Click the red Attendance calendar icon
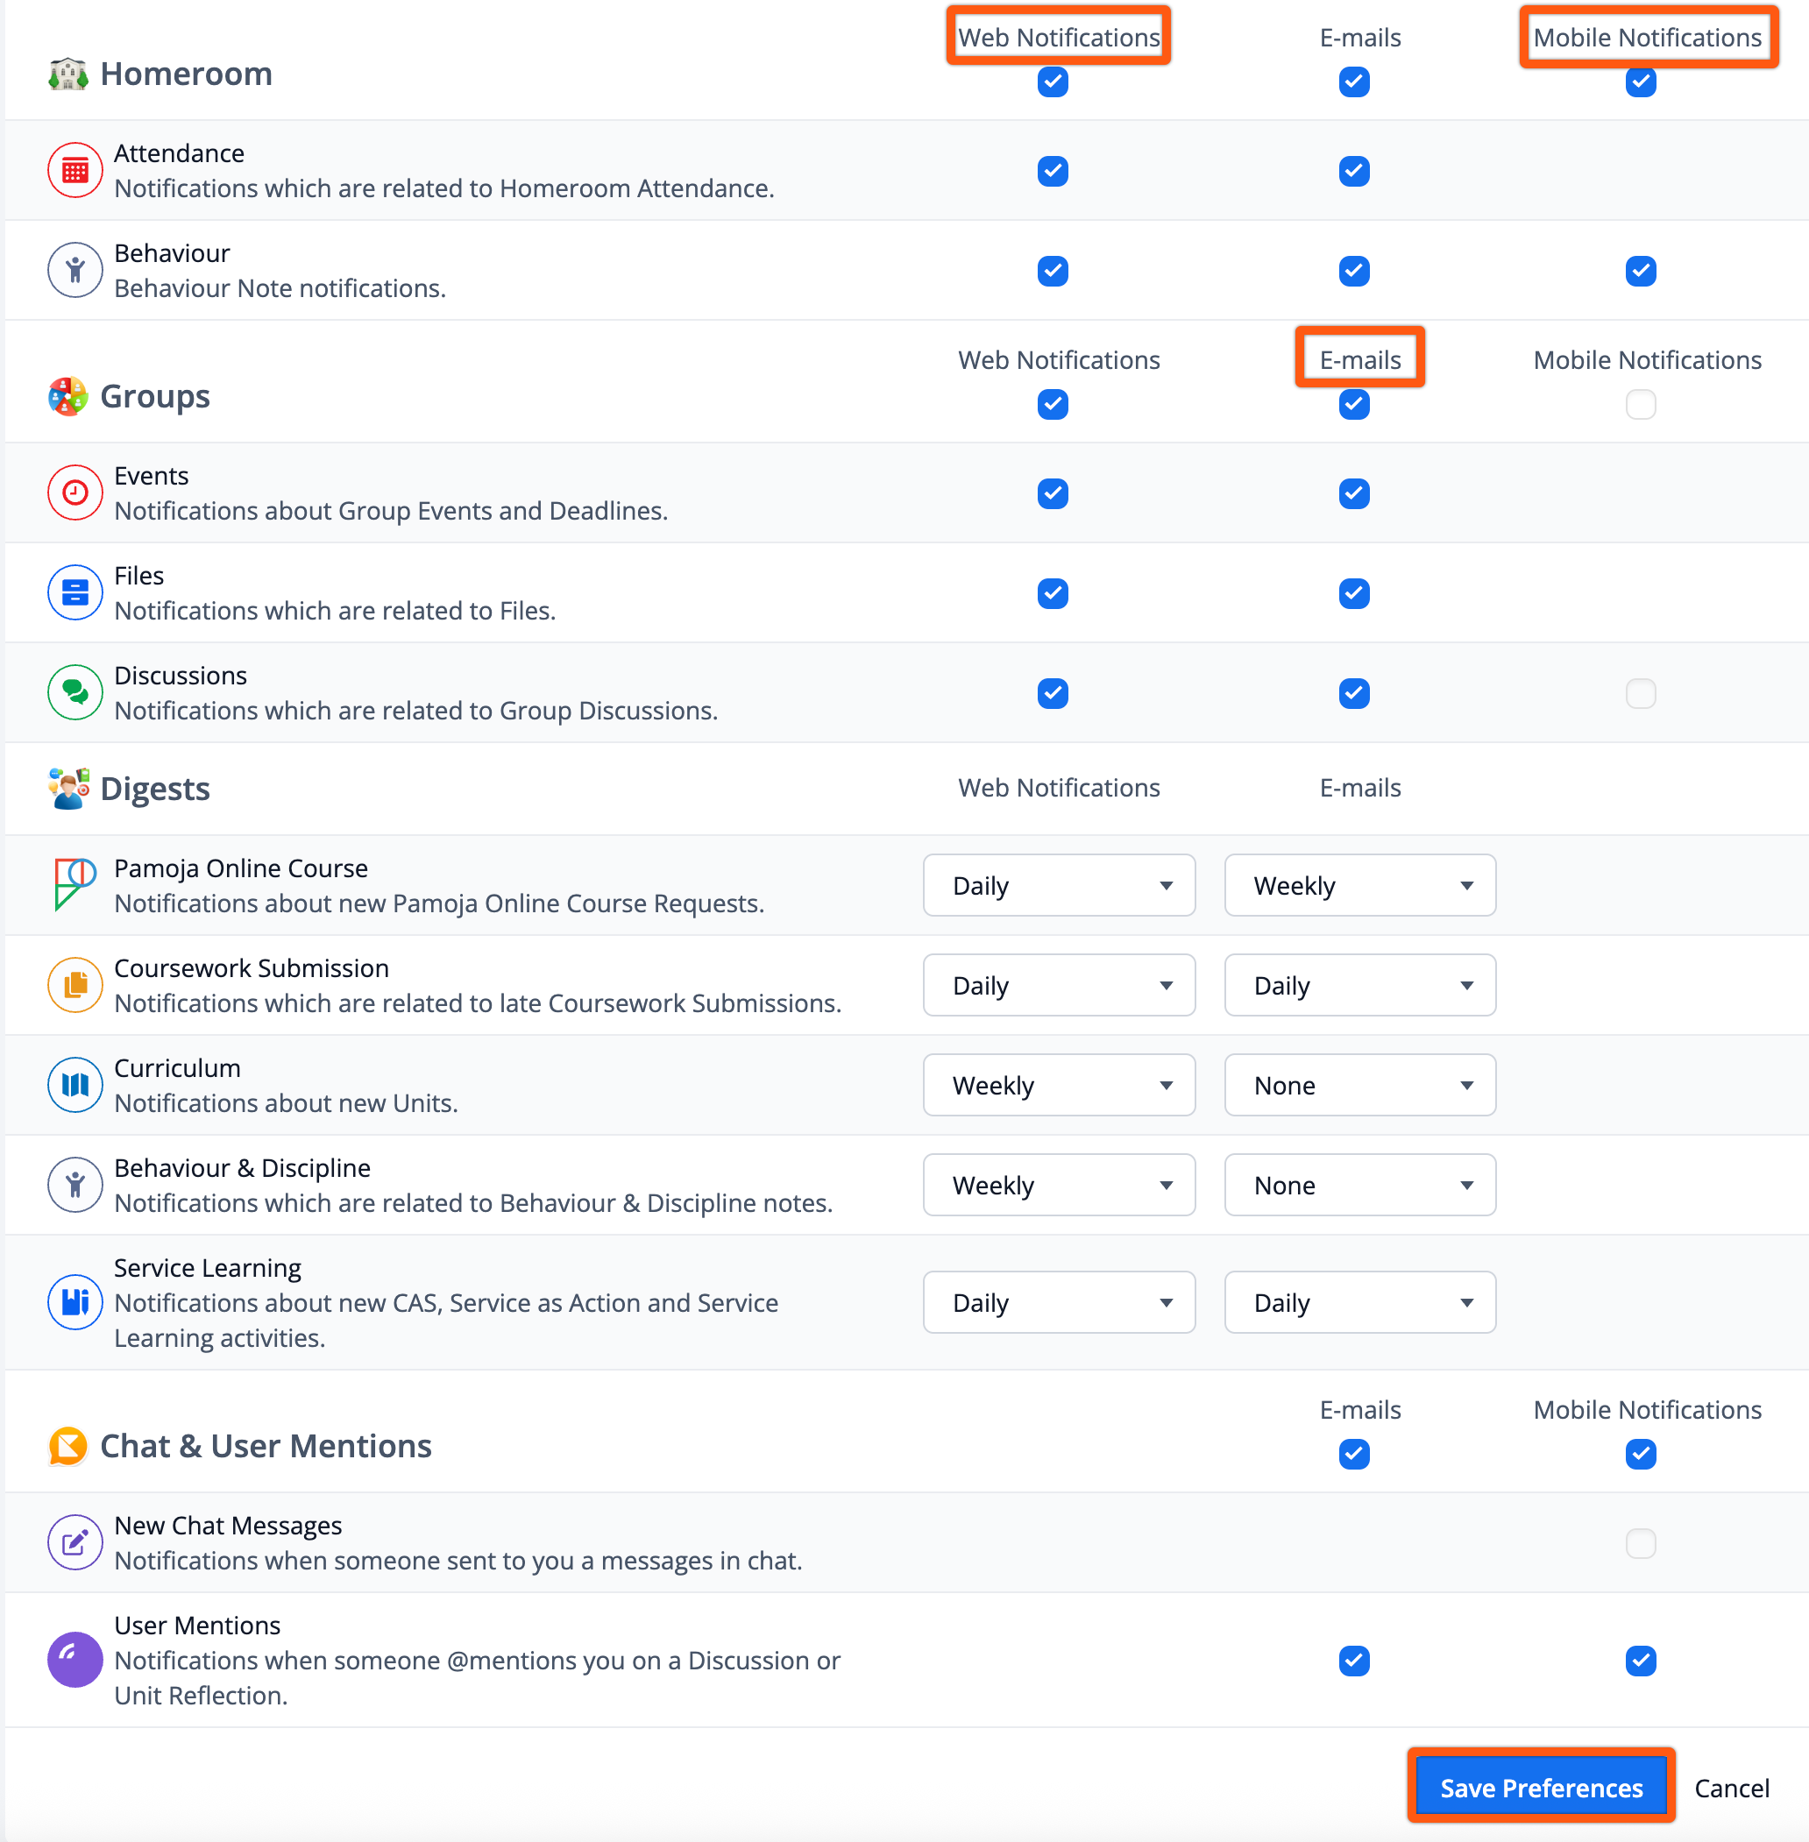1809x1842 pixels. tap(75, 171)
